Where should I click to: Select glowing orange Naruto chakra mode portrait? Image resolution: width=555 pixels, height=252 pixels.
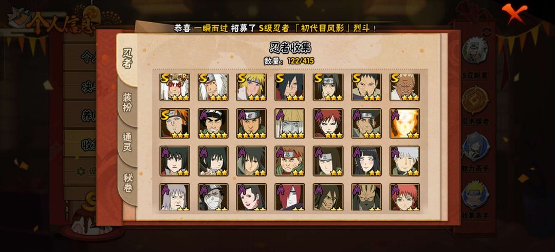(x=404, y=123)
